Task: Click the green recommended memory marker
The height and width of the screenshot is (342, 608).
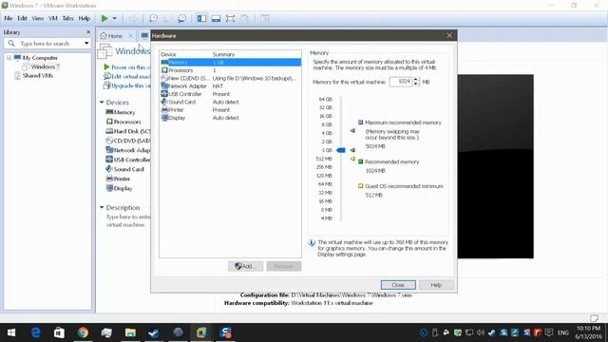Action: pyautogui.click(x=352, y=150)
